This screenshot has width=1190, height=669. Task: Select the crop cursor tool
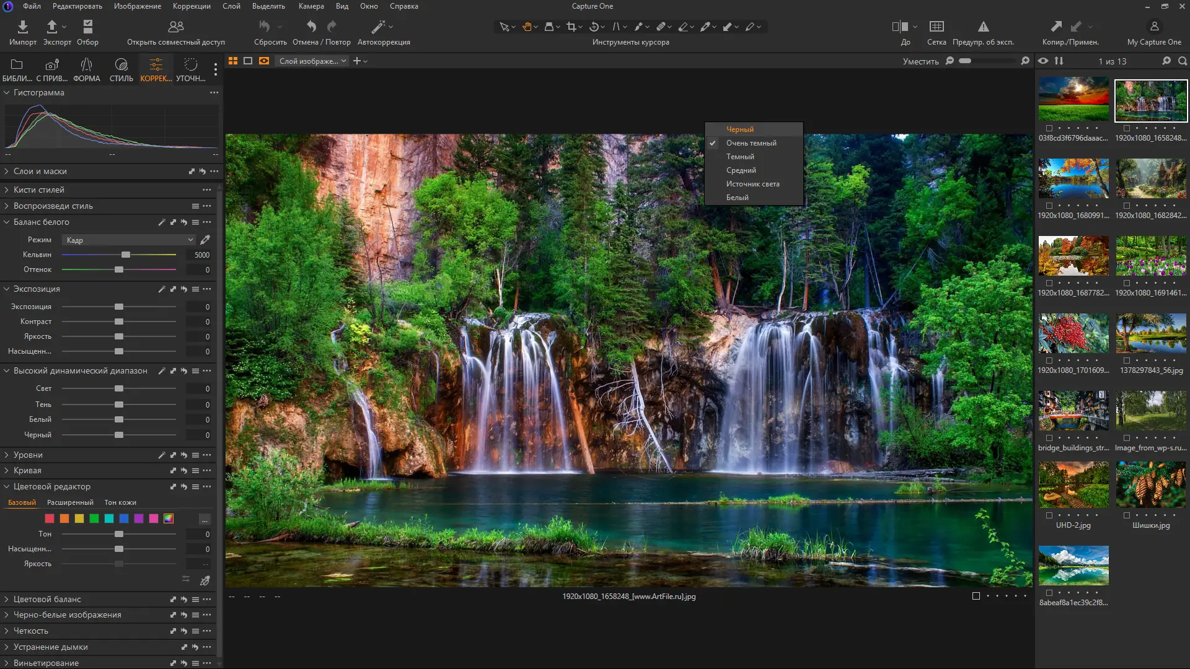click(571, 27)
